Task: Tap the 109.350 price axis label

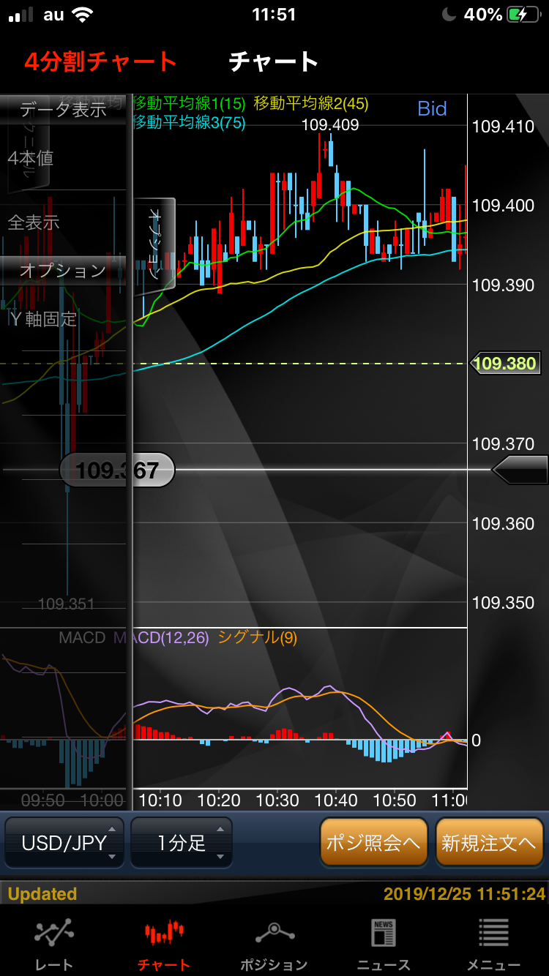Action: point(504,603)
